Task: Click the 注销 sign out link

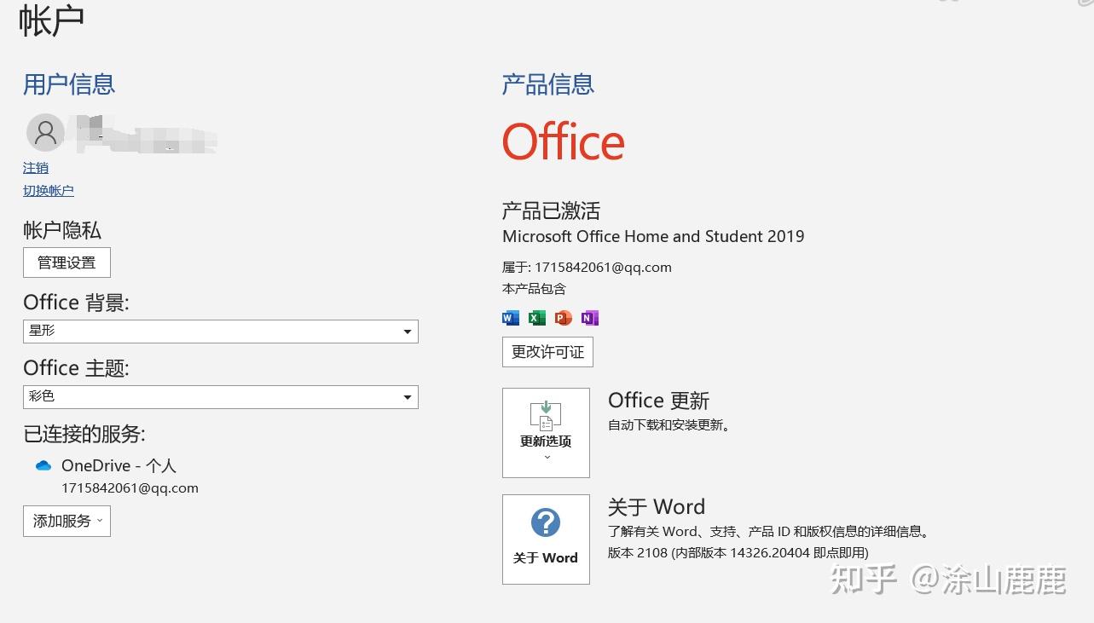Action: (36, 168)
